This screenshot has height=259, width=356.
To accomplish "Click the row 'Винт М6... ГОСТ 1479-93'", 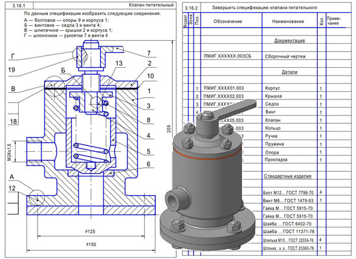I will click(288, 200).
